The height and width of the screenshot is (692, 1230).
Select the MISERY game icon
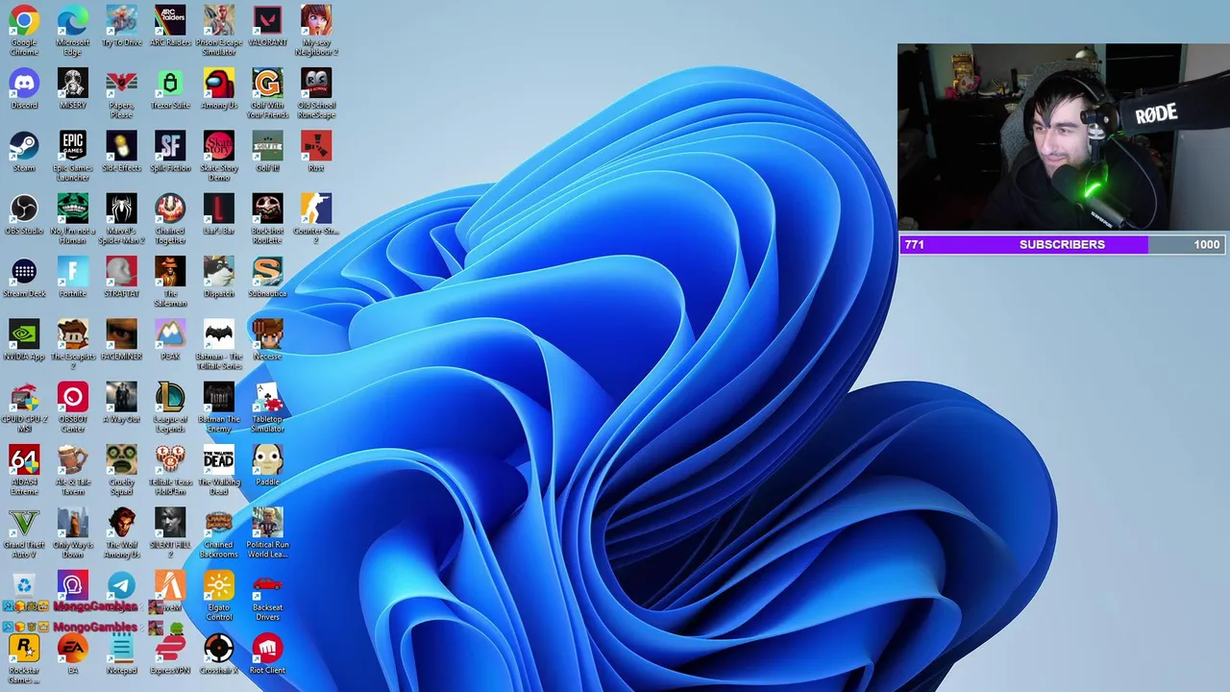pos(73,83)
